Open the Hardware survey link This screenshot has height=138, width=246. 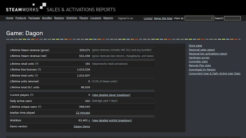(199, 58)
